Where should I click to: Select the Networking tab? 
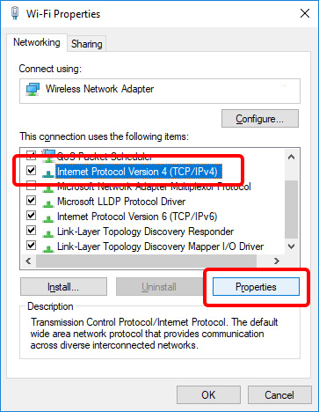pyautogui.click(x=37, y=42)
